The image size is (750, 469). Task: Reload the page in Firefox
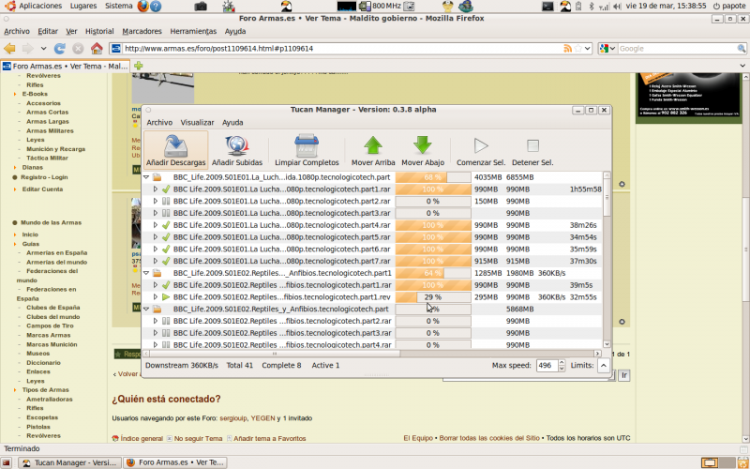61,48
